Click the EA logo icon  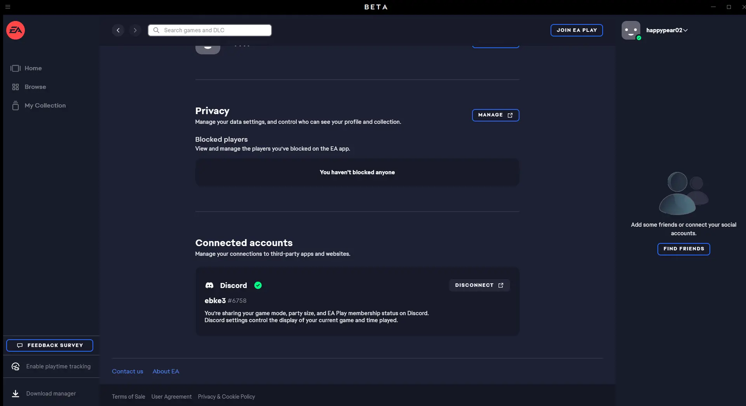pos(16,30)
